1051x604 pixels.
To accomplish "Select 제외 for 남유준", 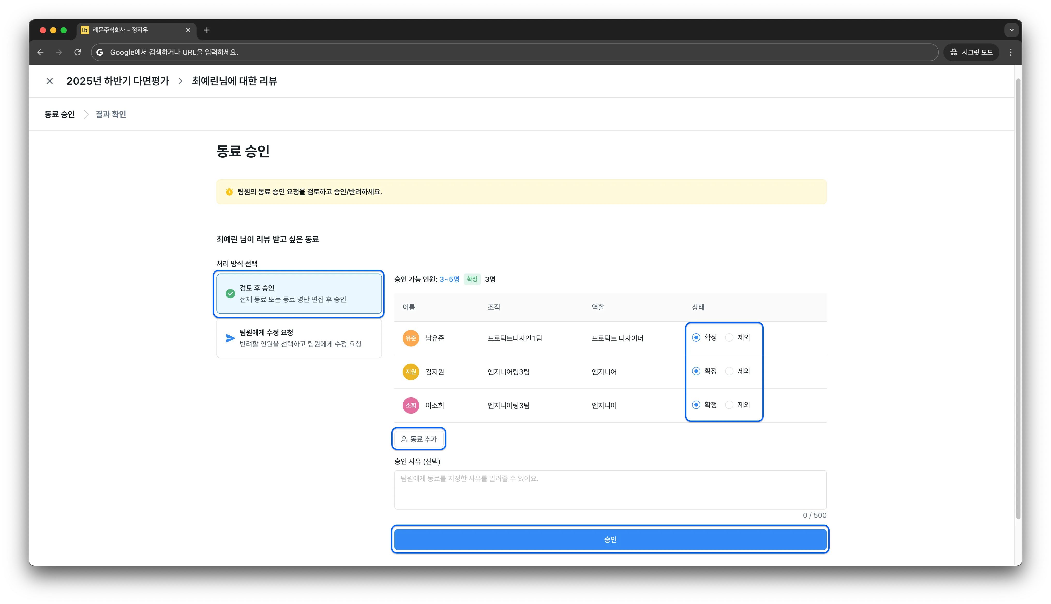I will [729, 338].
